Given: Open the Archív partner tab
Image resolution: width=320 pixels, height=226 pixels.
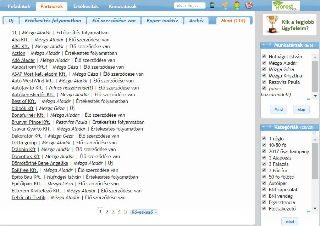Looking at the screenshot, I should click(x=196, y=21).
